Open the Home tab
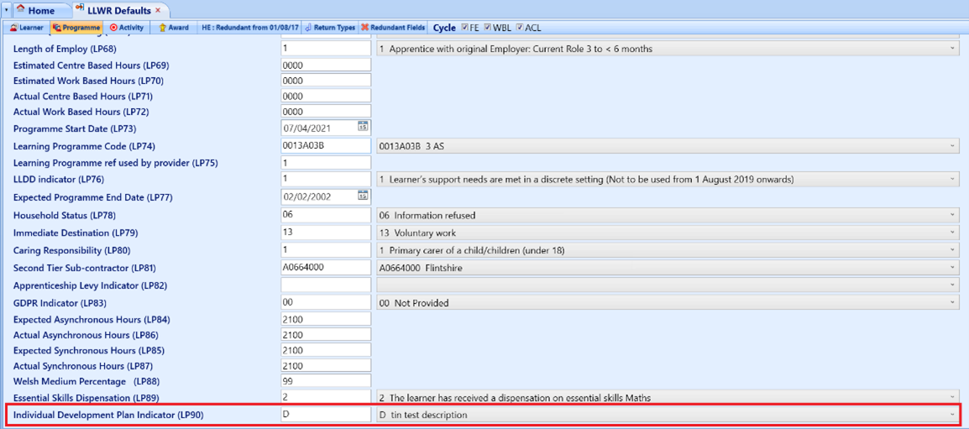The height and width of the screenshot is (429, 969). click(x=40, y=11)
